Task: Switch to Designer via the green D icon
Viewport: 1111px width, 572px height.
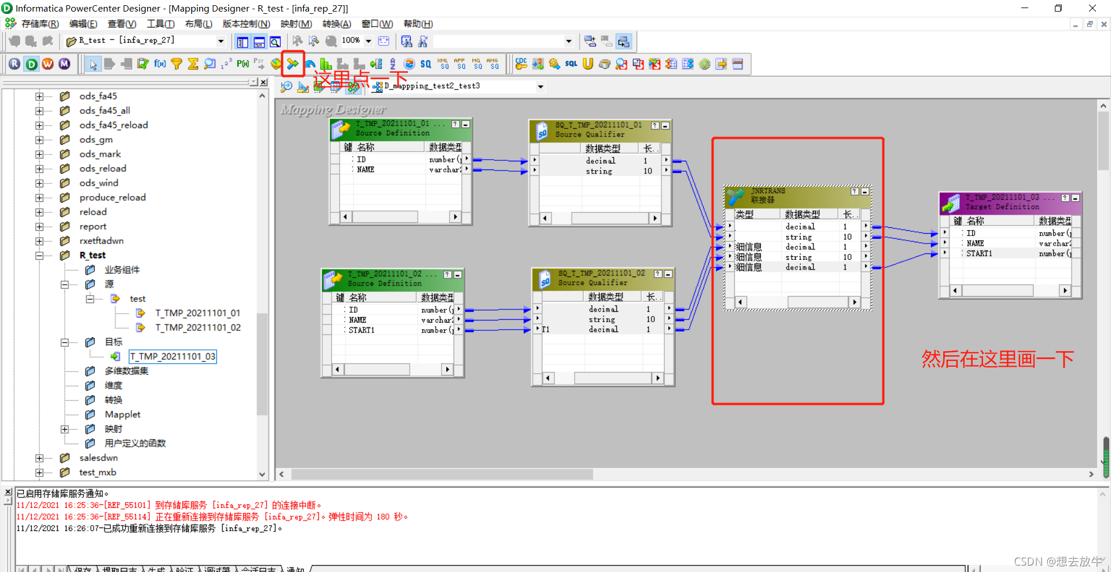Action: [x=31, y=64]
